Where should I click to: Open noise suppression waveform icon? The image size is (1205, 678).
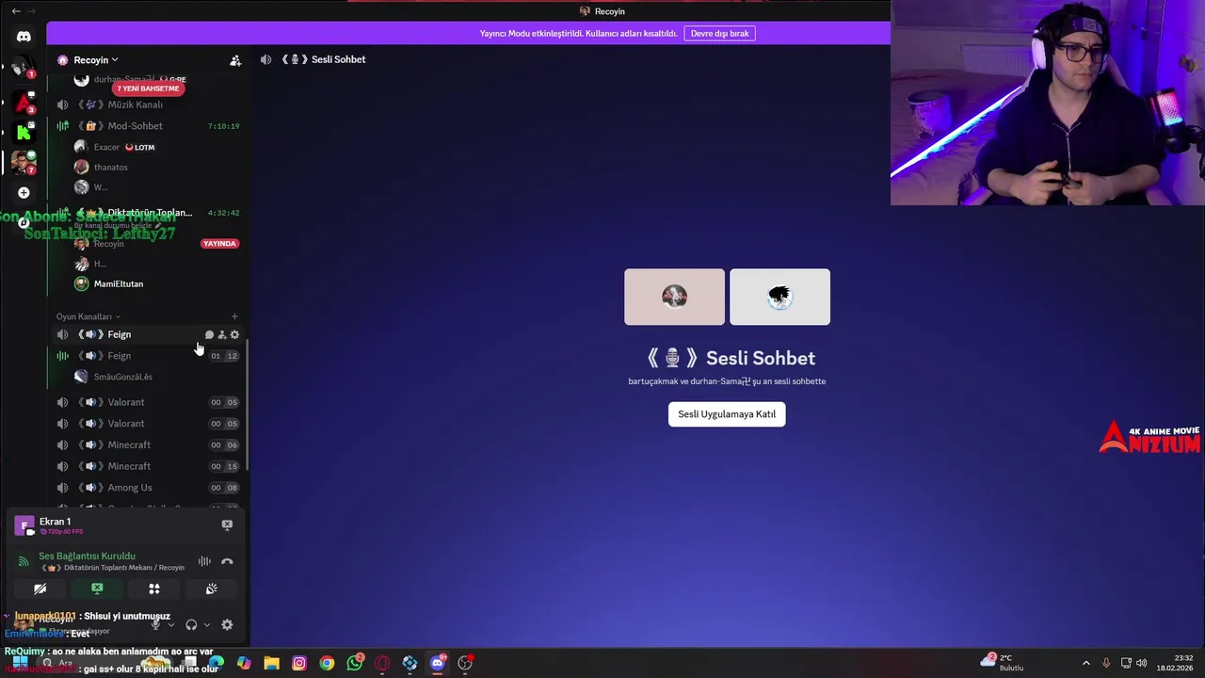click(x=204, y=561)
